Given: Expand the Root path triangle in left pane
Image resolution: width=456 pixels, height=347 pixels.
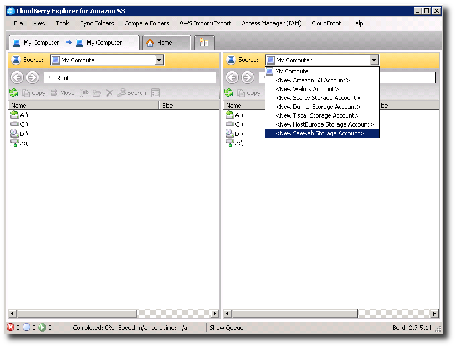Looking at the screenshot, I should tap(50, 77).
